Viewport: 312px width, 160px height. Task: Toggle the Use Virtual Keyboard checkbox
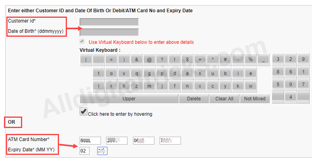pyautogui.click(x=82, y=41)
